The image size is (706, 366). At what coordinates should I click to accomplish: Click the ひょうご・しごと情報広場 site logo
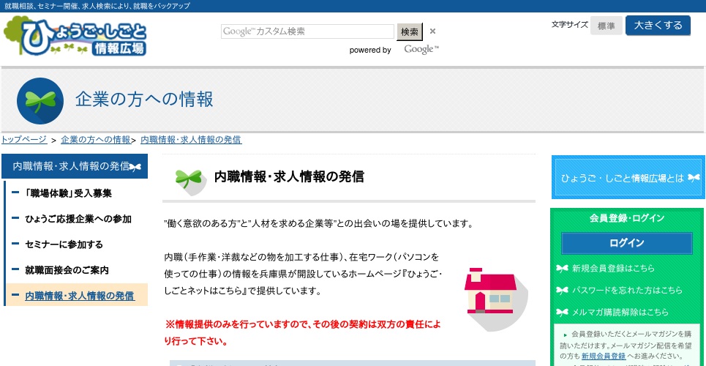75,37
